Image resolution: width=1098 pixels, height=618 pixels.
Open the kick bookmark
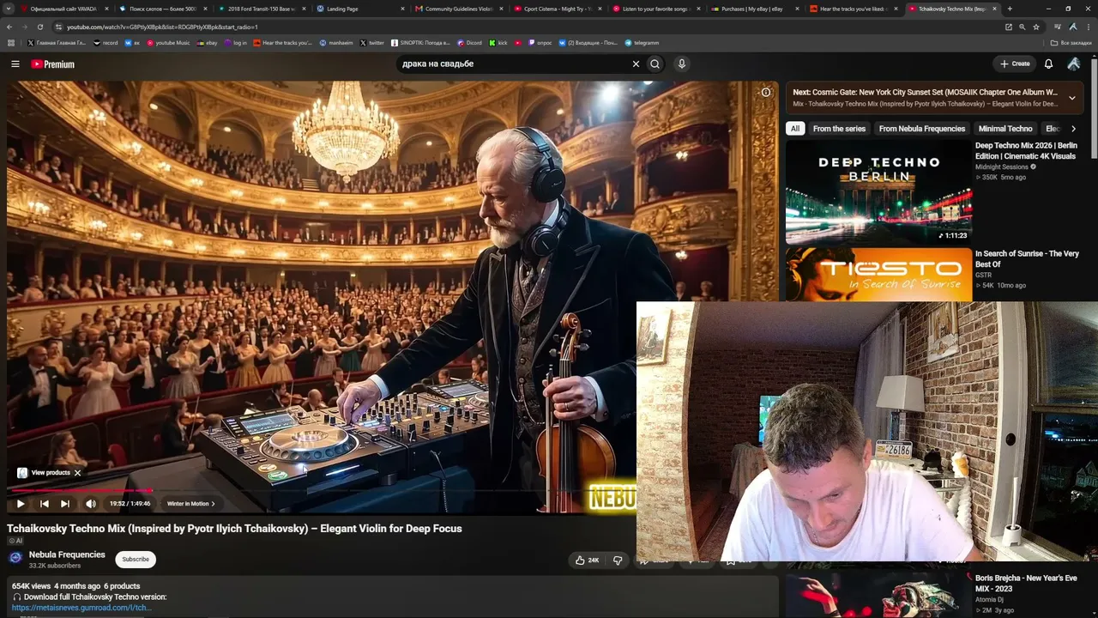click(498, 43)
